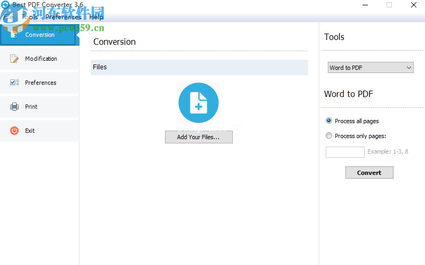
Task: Click the Modification pencil icon
Action: [14, 59]
